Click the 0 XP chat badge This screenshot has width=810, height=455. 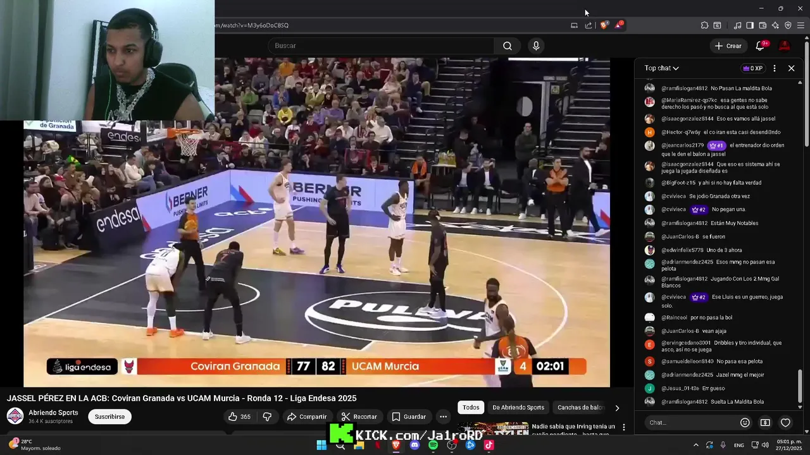pos(753,68)
